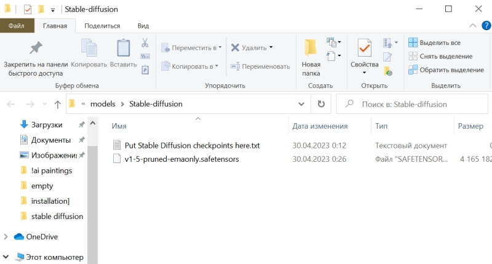Select the v1-5-pruned-emaonly.safetensors file
This screenshot has height=264, width=492.
pyautogui.click(x=181, y=159)
